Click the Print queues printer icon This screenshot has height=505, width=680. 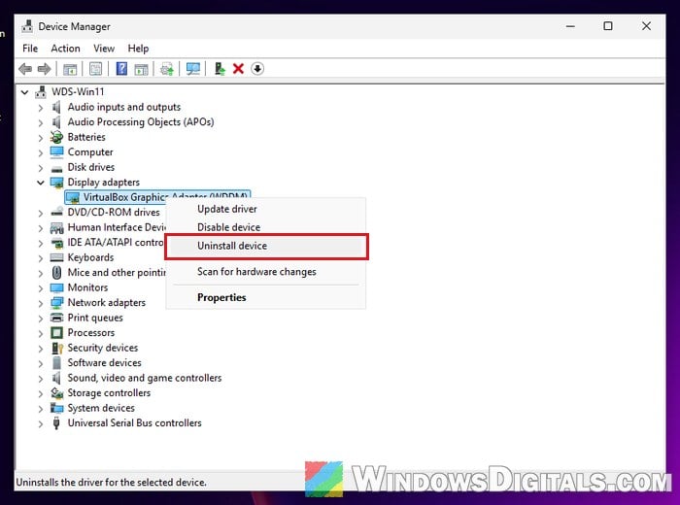point(56,318)
